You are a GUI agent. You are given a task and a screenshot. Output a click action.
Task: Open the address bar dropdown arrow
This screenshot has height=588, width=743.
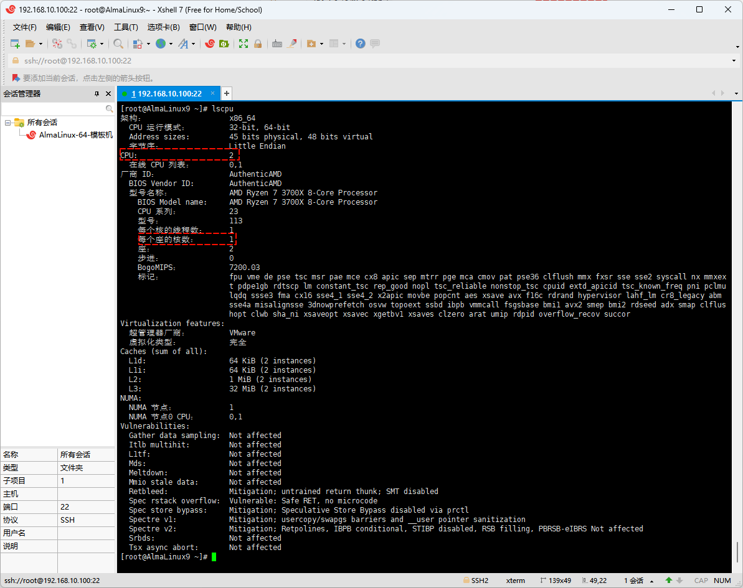click(735, 61)
